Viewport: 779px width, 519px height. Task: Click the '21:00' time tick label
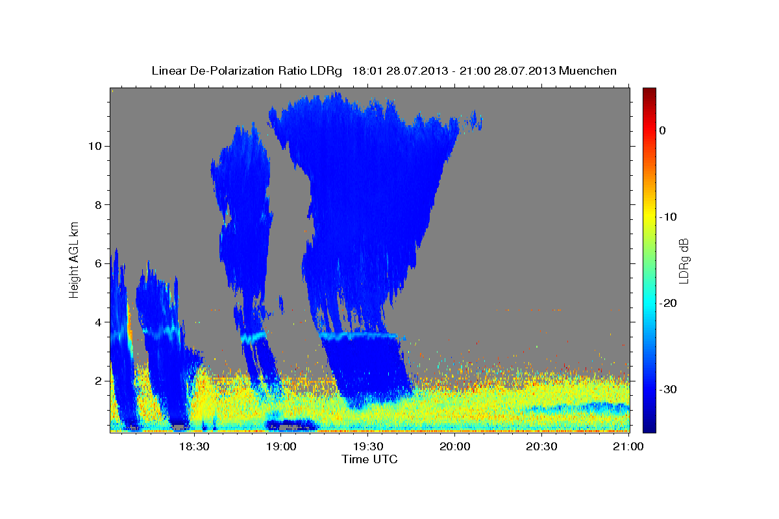[x=629, y=446]
